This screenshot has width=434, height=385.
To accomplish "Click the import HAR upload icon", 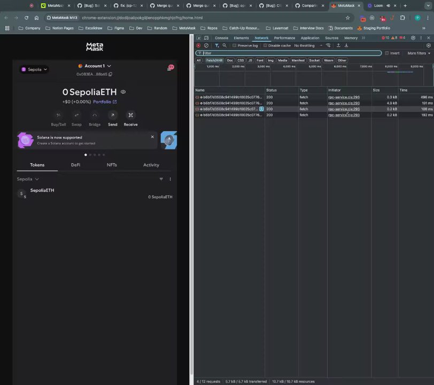I will (338, 45).
